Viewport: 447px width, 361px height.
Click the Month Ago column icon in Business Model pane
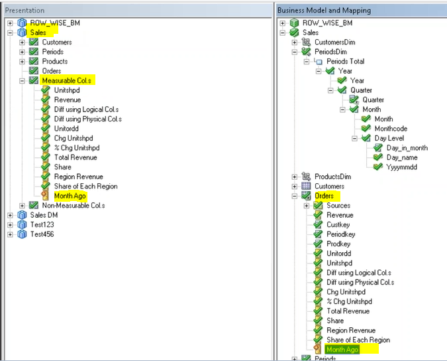click(x=317, y=349)
